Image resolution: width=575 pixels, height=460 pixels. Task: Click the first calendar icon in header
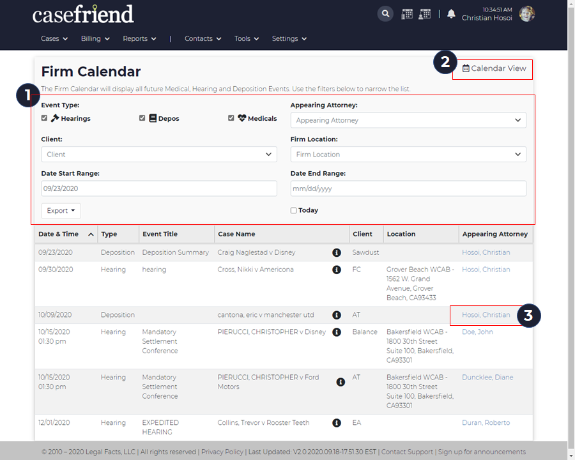[x=407, y=14]
